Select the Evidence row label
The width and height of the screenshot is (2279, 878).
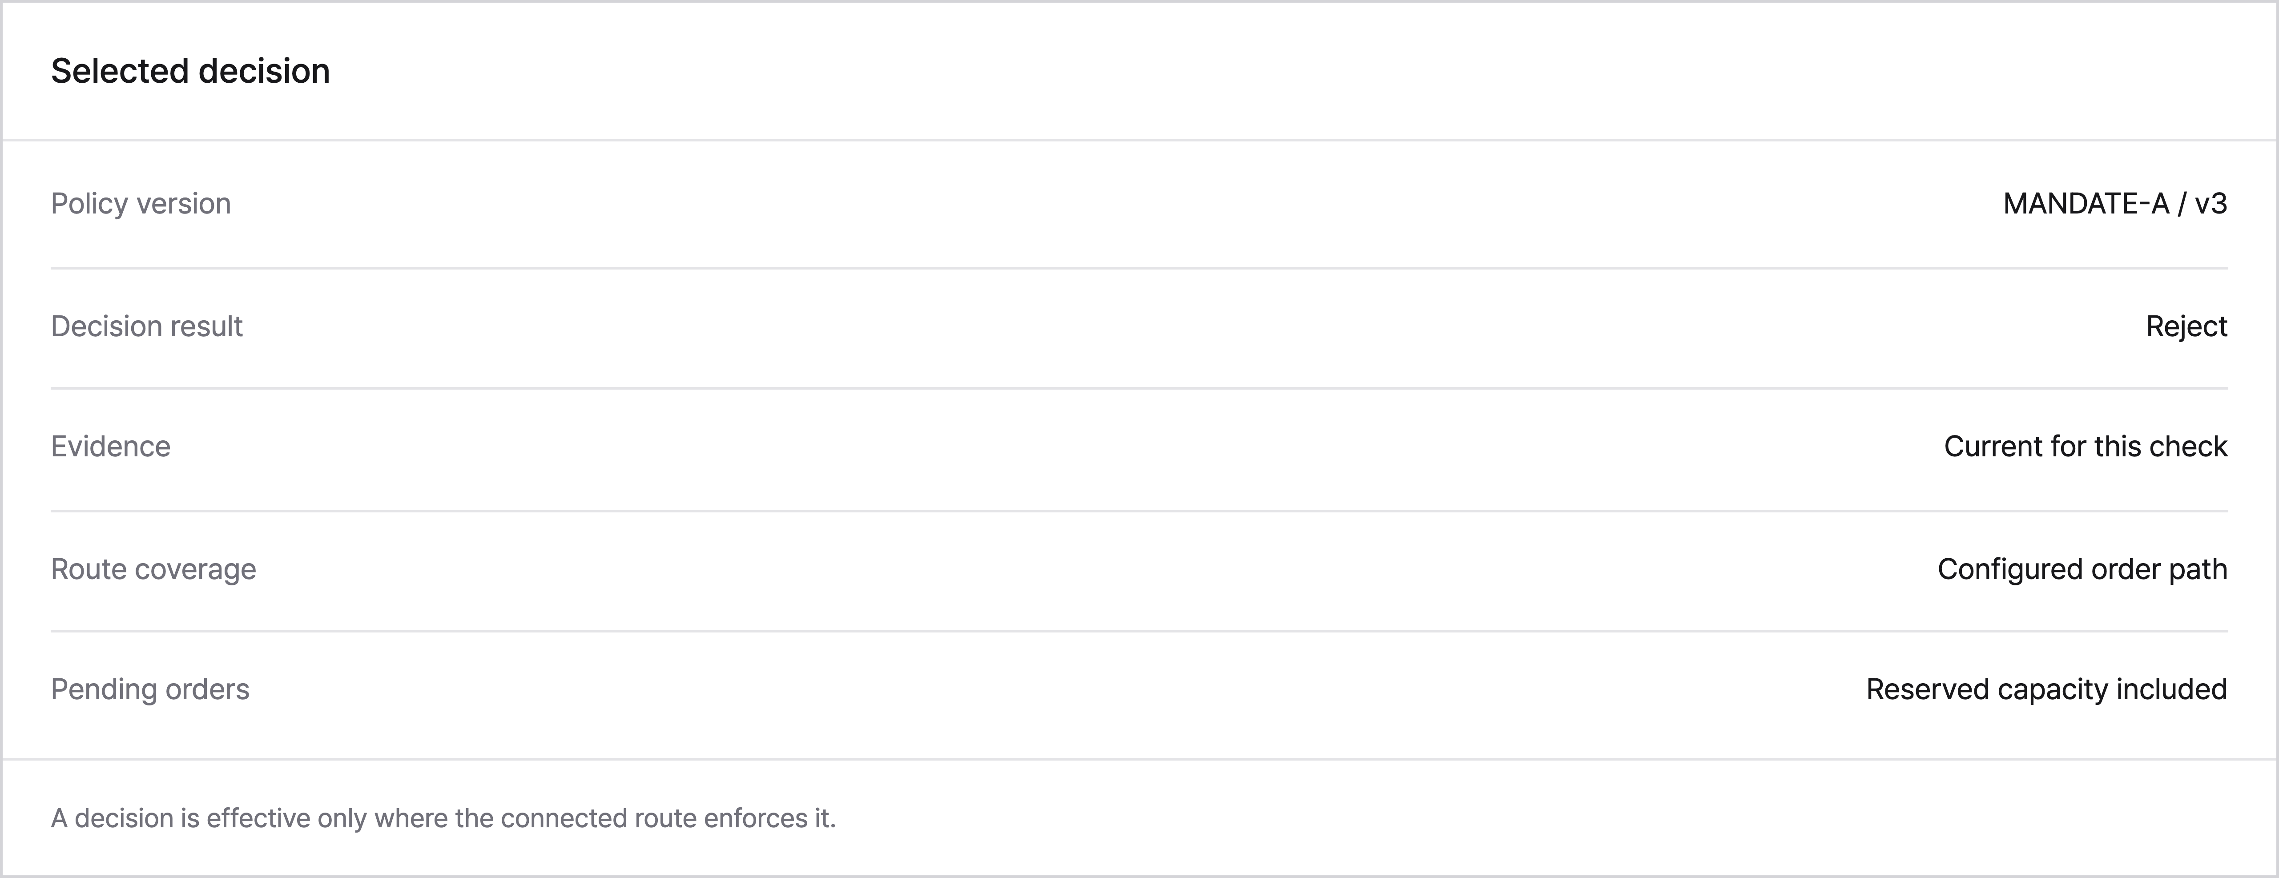tap(111, 446)
